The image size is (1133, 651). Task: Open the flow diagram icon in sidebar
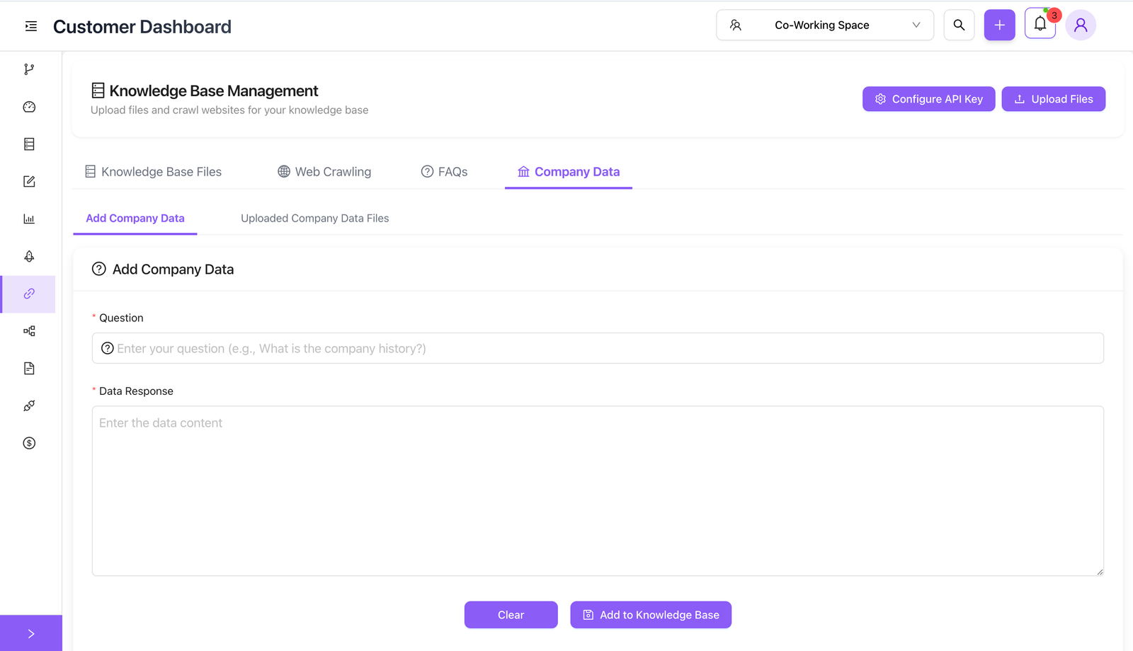tap(28, 330)
